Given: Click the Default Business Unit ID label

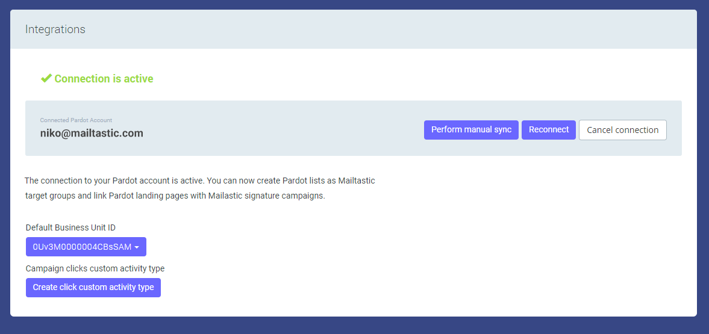Looking at the screenshot, I should pos(70,227).
